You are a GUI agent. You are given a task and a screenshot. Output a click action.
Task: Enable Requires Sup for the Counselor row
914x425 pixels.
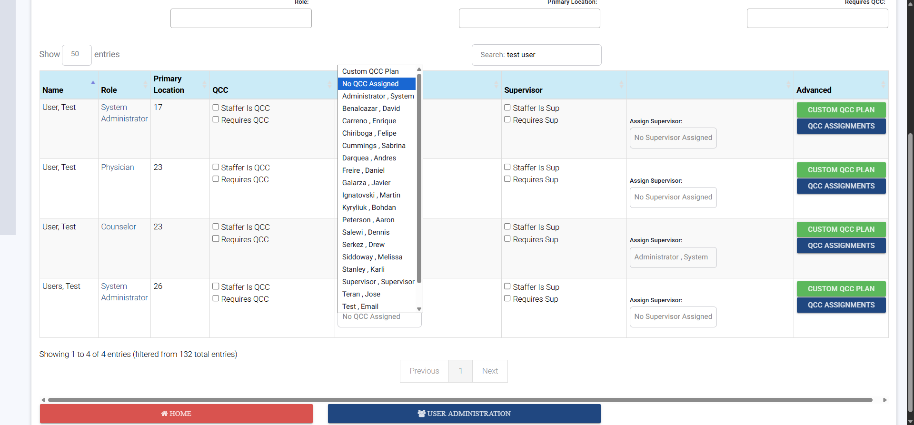point(507,239)
